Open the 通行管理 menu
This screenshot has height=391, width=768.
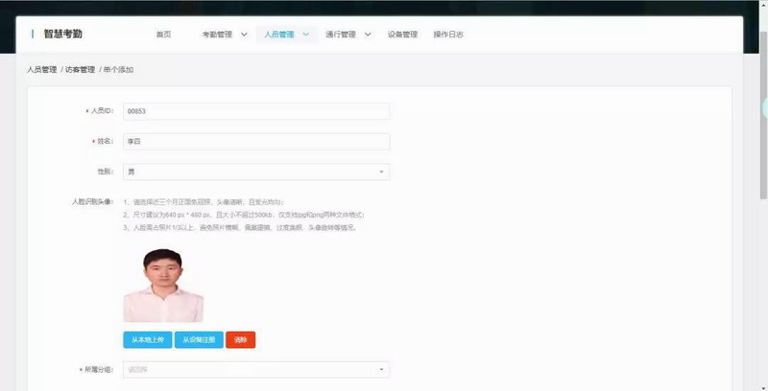tap(341, 34)
